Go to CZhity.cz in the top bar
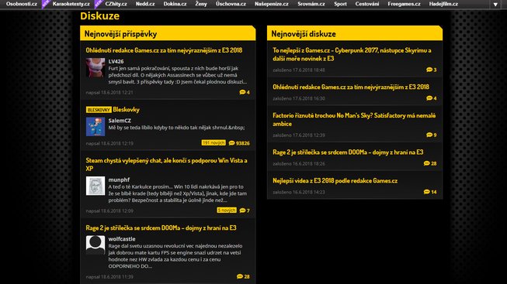The image size is (507, 284). pos(116,4)
